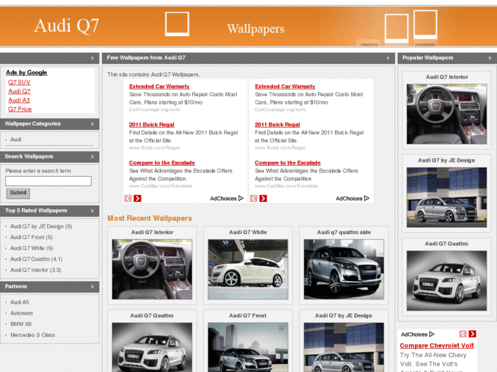Viewport: 497px width, 372px height.
Task: Click the previous arrow in the left ad block
Action: (128, 199)
